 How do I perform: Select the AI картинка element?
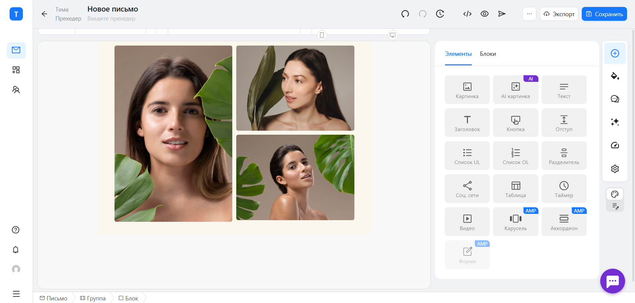click(x=516, y=90)
